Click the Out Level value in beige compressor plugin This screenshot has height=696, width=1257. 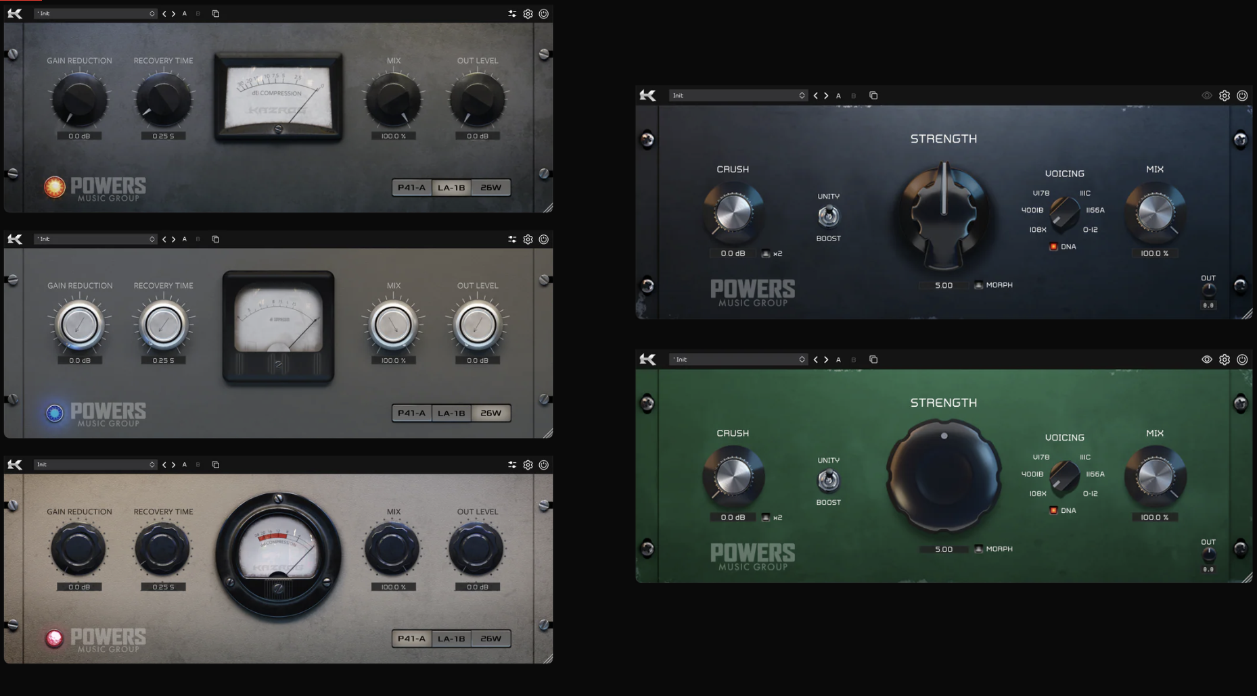click(x=478, y=587)
